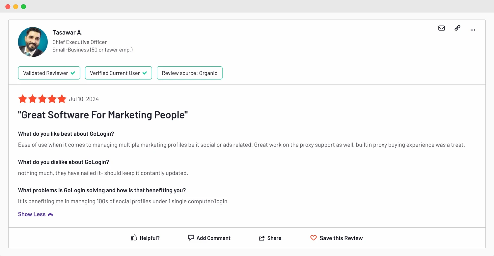Click the heart icon to save review

[x=314, y=238]
